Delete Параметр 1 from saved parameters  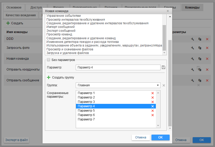152,93
